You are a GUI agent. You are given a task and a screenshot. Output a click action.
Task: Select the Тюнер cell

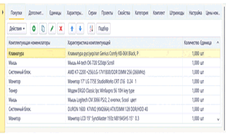[x=36, y=91]
